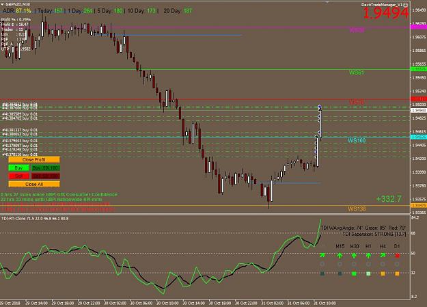The width and height of the screenshot is (427, 307).
Task: Click the 1.94200 price axis value
Action: coord(419,159)
